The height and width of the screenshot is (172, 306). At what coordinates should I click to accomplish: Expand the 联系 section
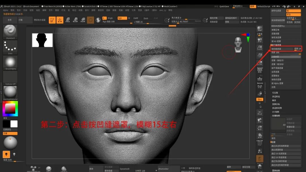pos(274,100)
